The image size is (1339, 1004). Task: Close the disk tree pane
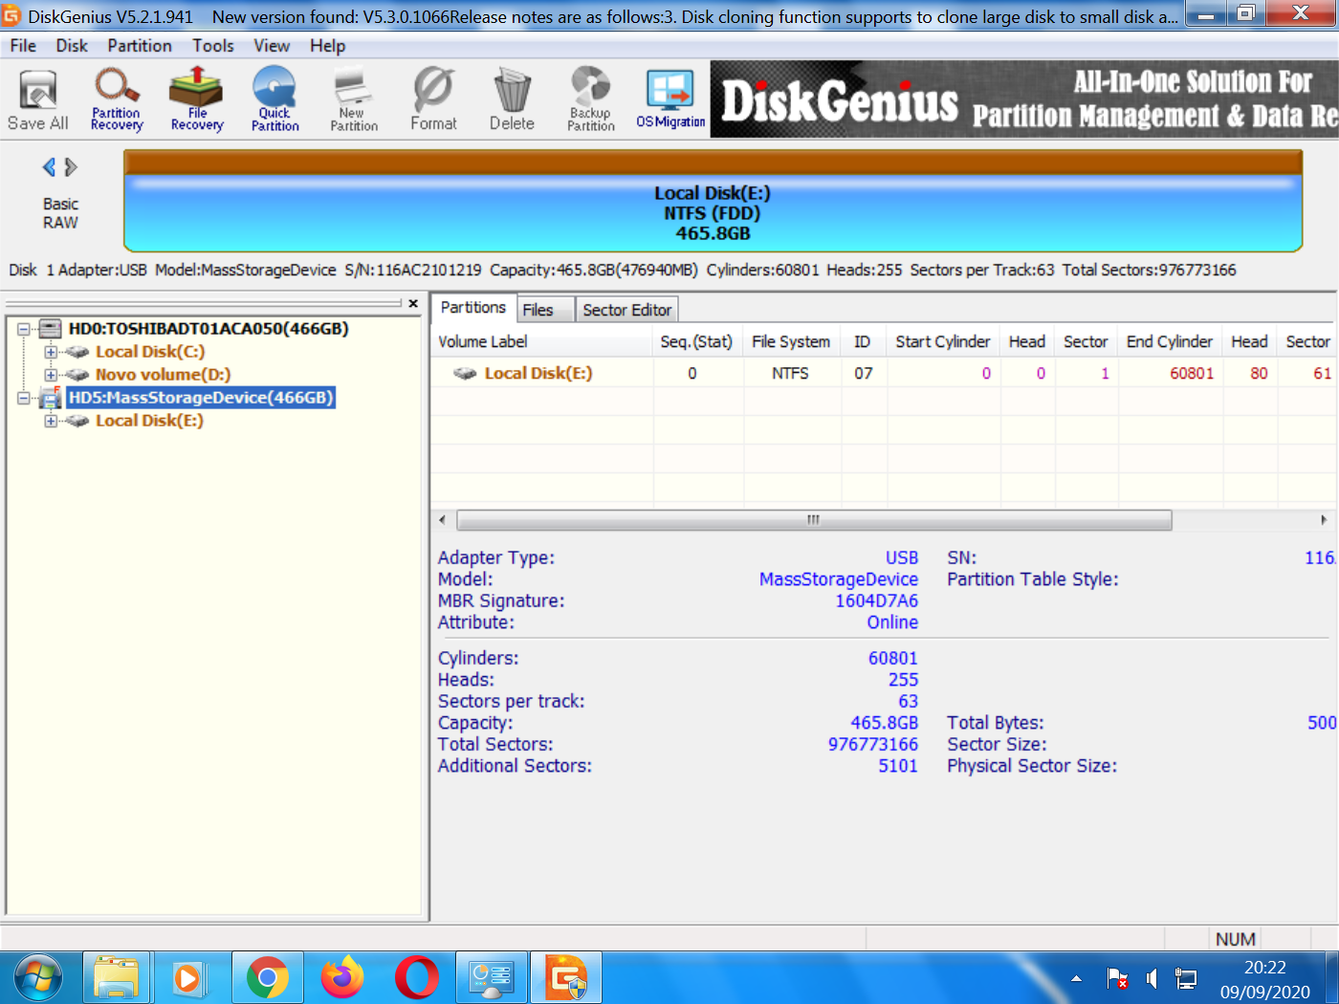click(413, 303)
